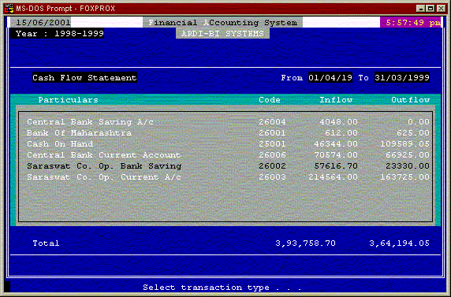Click outflow value 109589.05
Image resolution: width=451 pixels, height=297 pixels.
[405, 143]
